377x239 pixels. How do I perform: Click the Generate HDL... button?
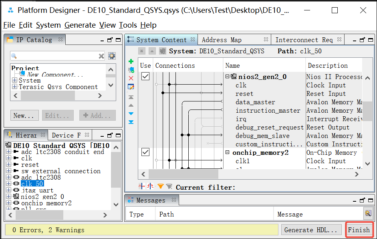tap(311, 230)
